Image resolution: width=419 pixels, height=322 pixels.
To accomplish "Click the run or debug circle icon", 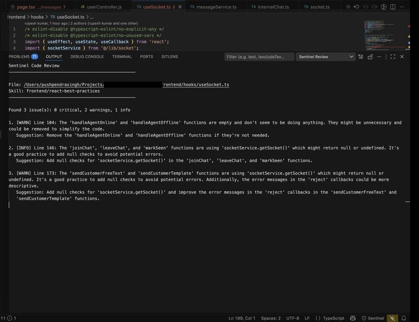I will 384,7.
